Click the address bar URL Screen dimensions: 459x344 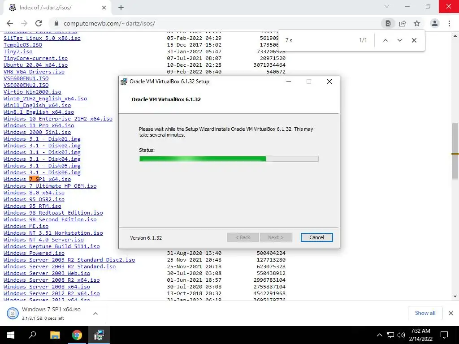coord(109,23)
